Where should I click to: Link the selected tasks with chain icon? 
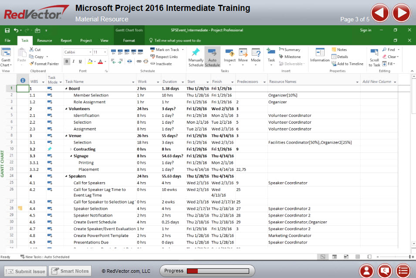point(140,61)
